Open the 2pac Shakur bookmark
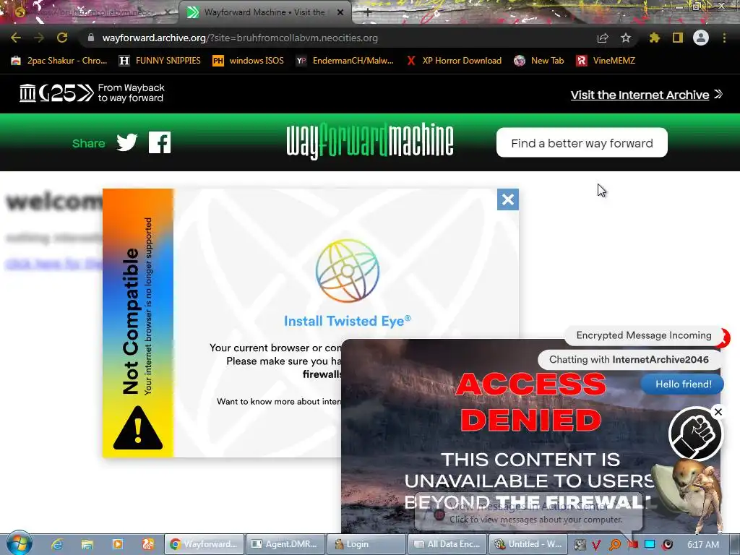Image resolution: width=740 pixels, height=555 pixels. (x=59, y=61)
